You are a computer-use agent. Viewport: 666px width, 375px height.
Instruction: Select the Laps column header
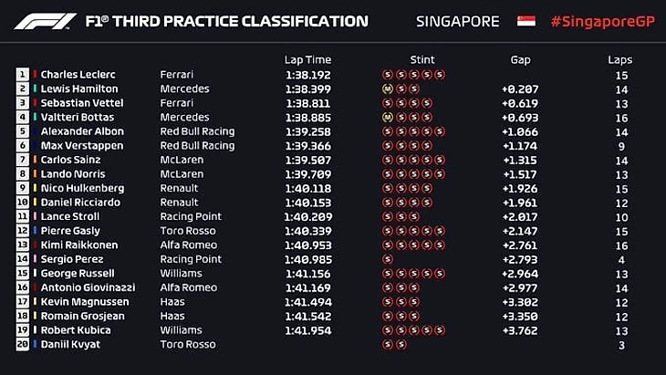(x=620, y=60)
